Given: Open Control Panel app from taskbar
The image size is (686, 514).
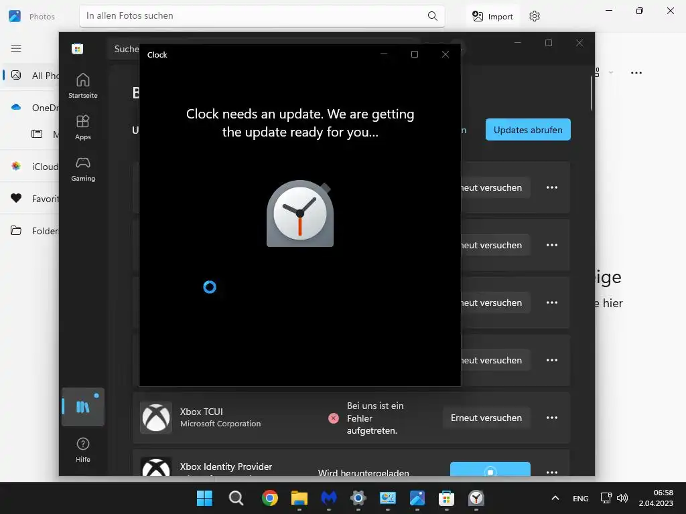Looking at the screenshot, I should [388, 498].
